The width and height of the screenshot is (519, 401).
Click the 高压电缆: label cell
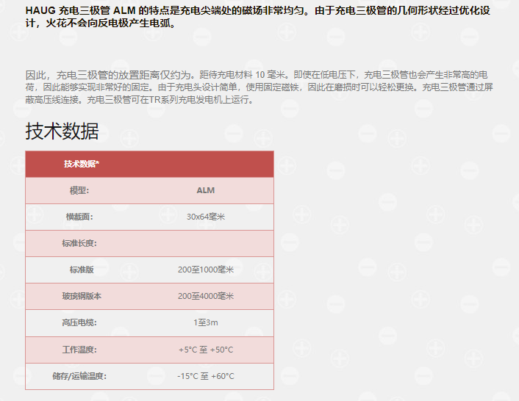point(79,322)
